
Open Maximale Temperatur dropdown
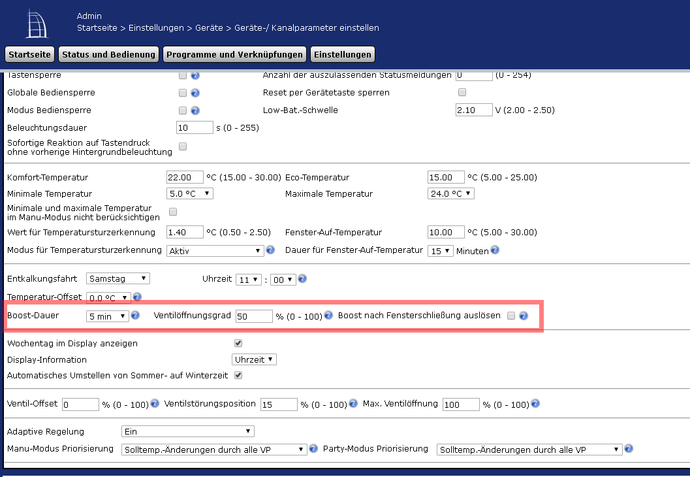click(x=450, y=193)
